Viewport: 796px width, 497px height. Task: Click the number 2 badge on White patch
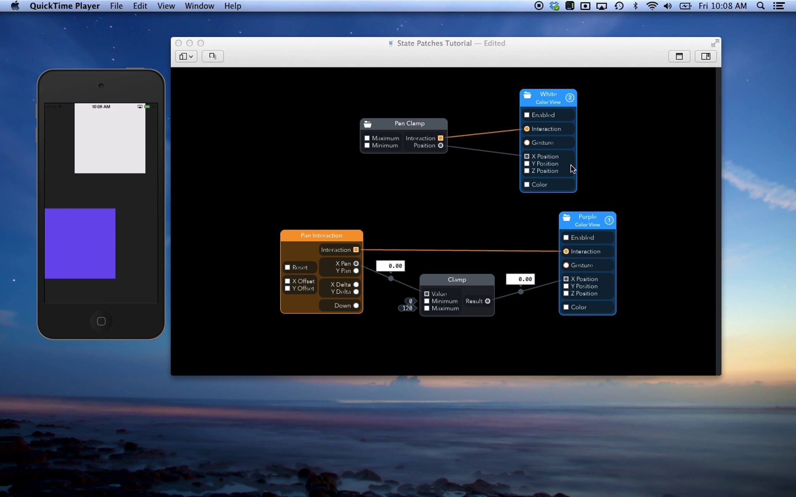(569, 98)
